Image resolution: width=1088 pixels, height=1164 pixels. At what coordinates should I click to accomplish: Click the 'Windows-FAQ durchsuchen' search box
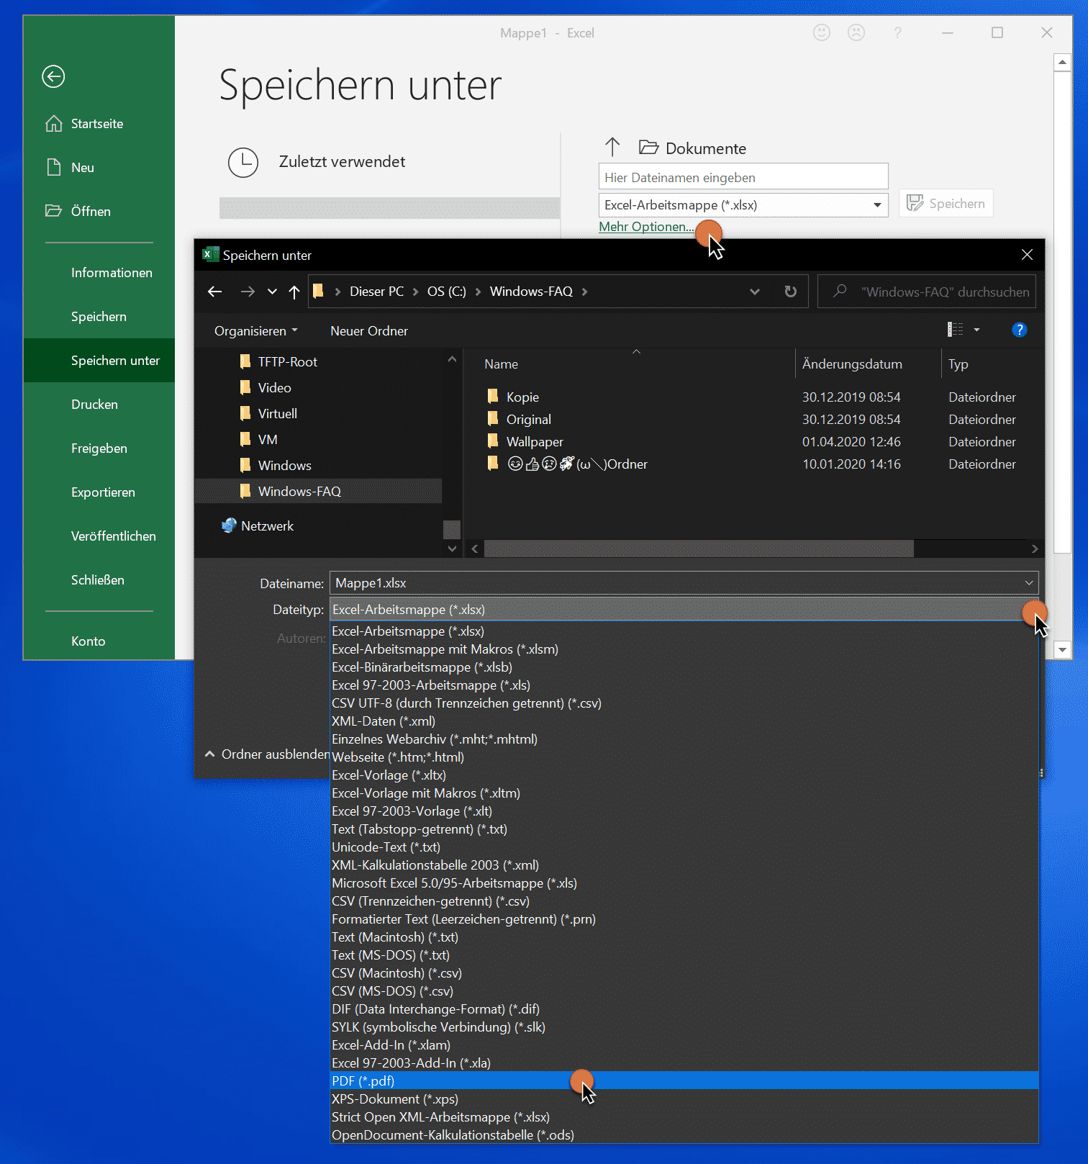[927, 292]
